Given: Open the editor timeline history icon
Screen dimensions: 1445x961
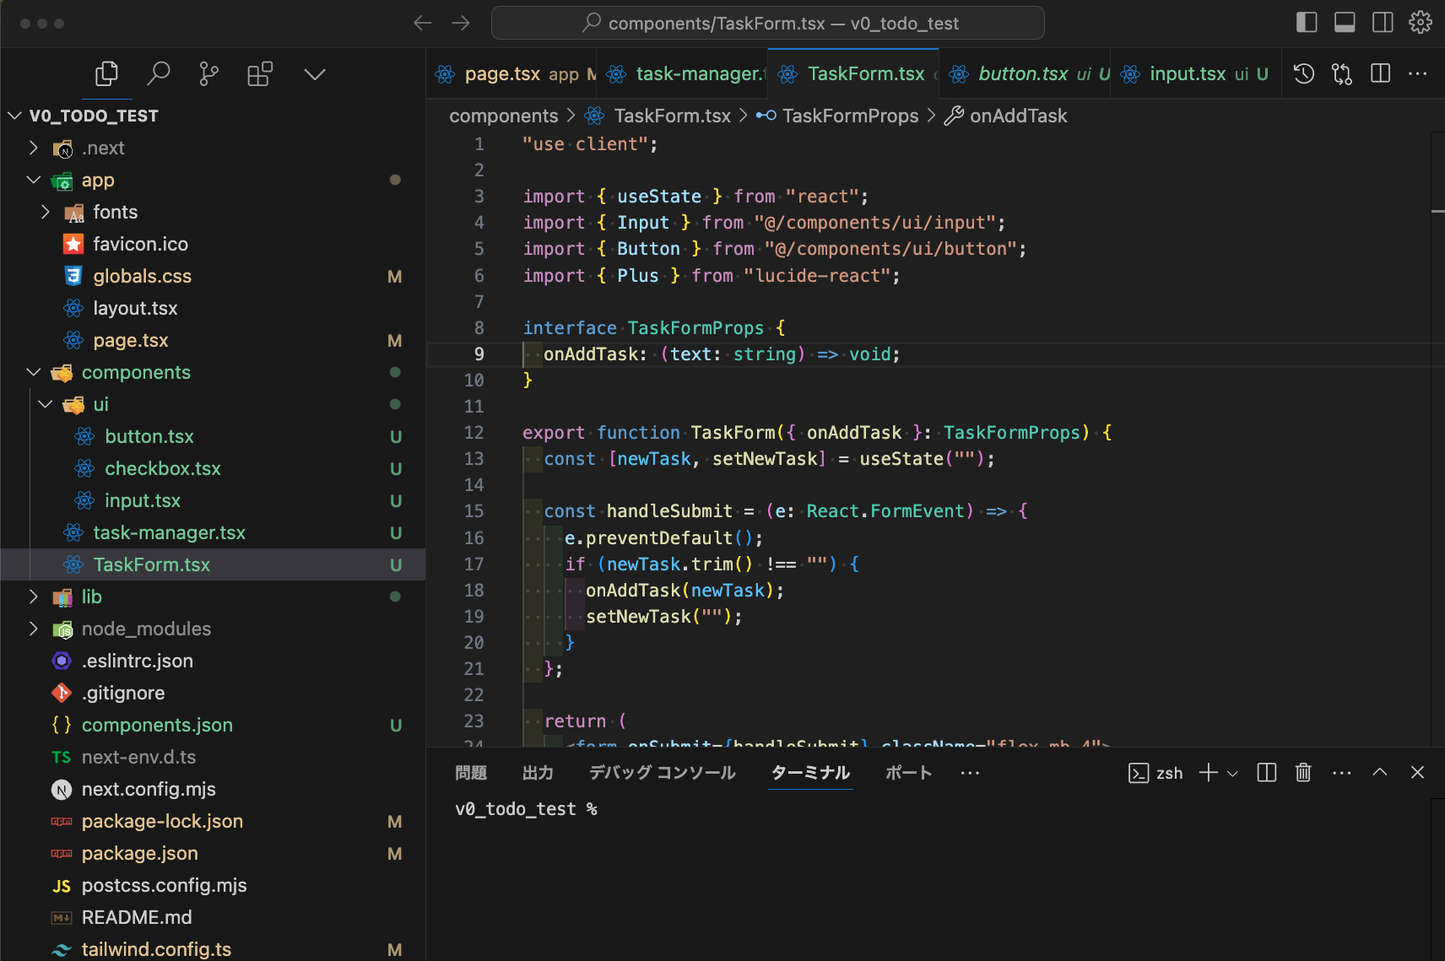Looking at the screenshot, I should coord(1304,74).
